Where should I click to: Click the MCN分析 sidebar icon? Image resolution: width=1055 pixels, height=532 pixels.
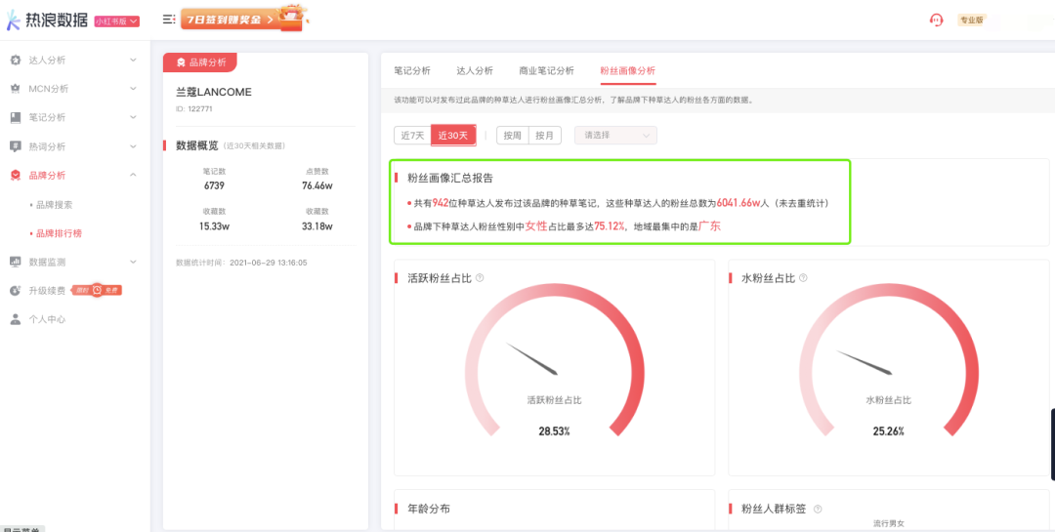16,89
